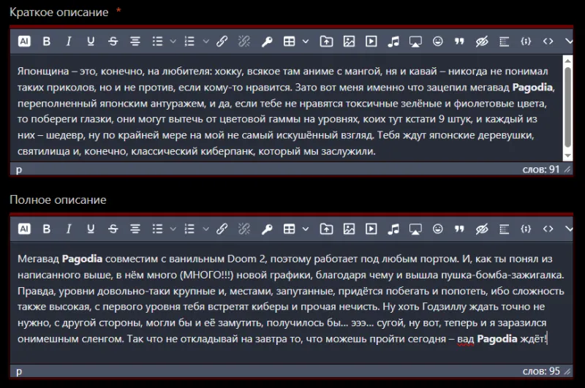Open numbered list style dropdown in full description
Viewport: 585px width, 388px height.
tap(205, 229)
